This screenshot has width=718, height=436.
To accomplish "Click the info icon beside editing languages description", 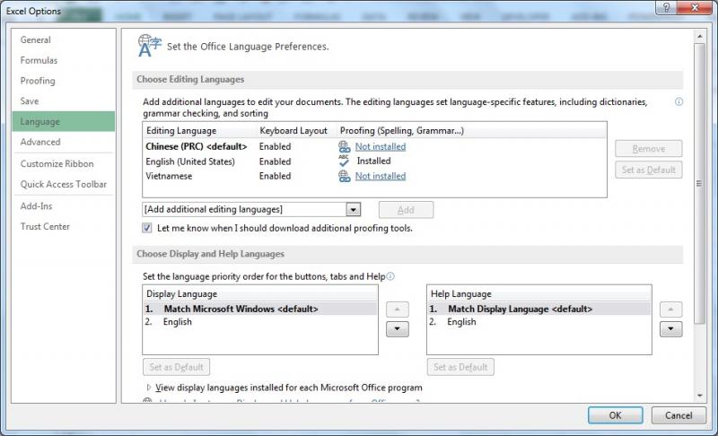I will (679, 101).
